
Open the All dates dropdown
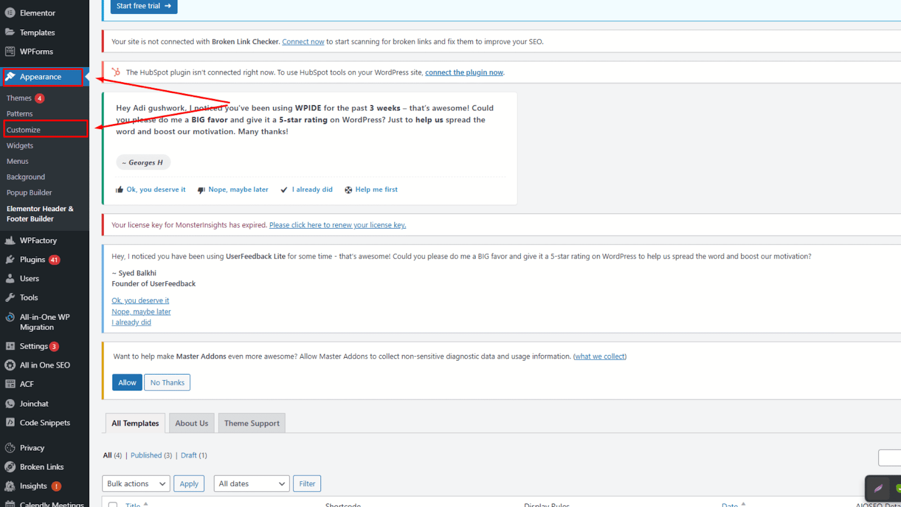252,483
